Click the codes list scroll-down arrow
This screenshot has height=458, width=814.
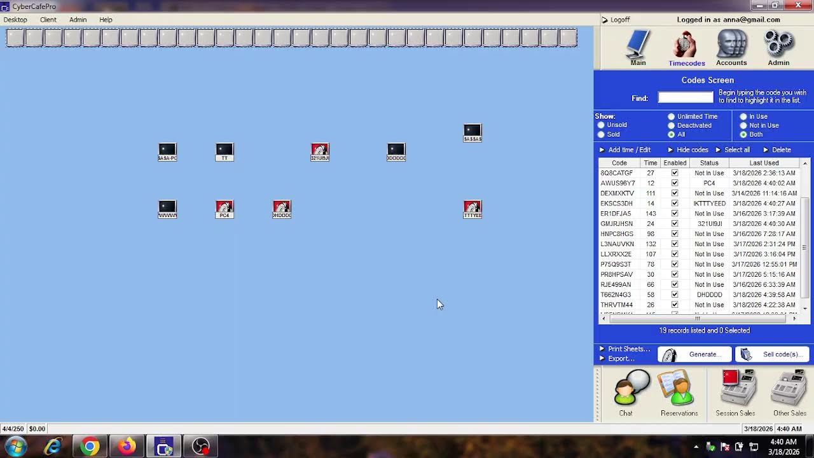click(804, 309)
